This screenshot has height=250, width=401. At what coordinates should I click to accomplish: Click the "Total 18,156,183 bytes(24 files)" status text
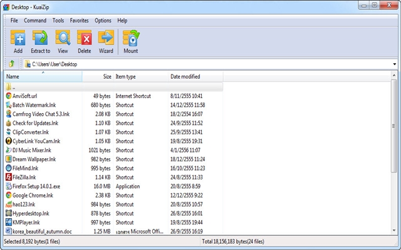click(233, 241)
